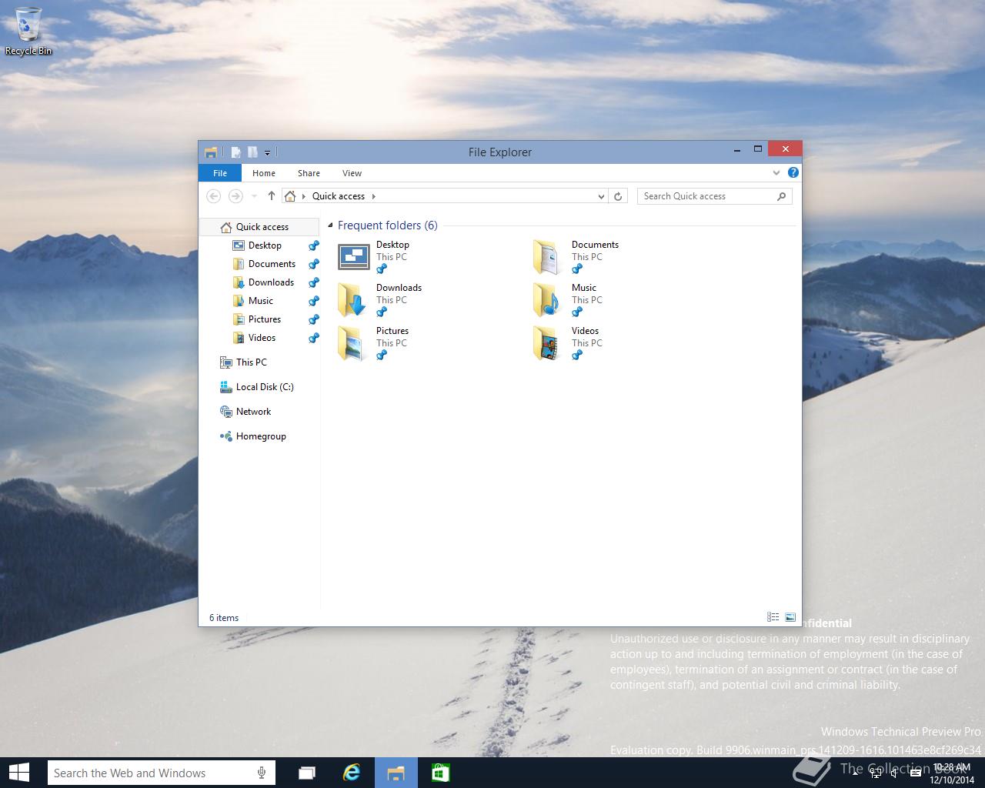Open the address bar history dropdown

601,196
